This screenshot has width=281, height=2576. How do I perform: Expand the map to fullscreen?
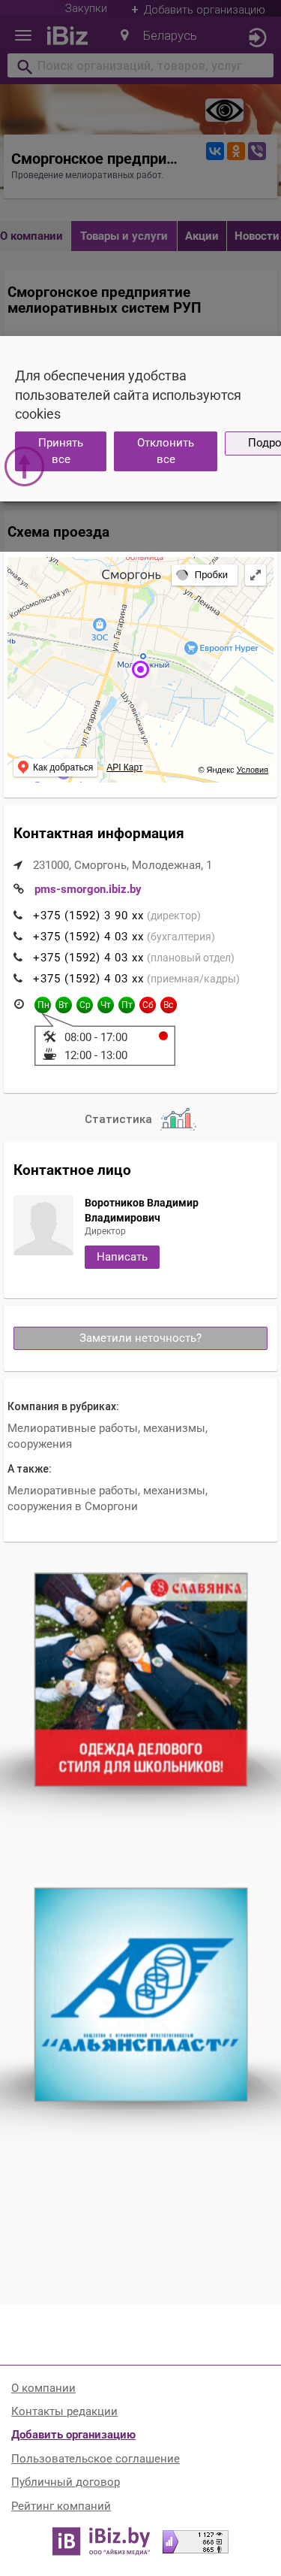(x=255, y=575)
